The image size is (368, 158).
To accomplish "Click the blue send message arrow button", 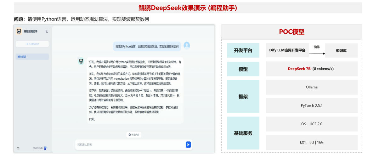I will (x=188, y=144).
